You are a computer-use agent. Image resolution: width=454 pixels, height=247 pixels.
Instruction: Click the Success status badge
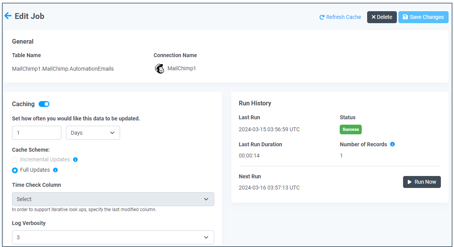[351, 129]
